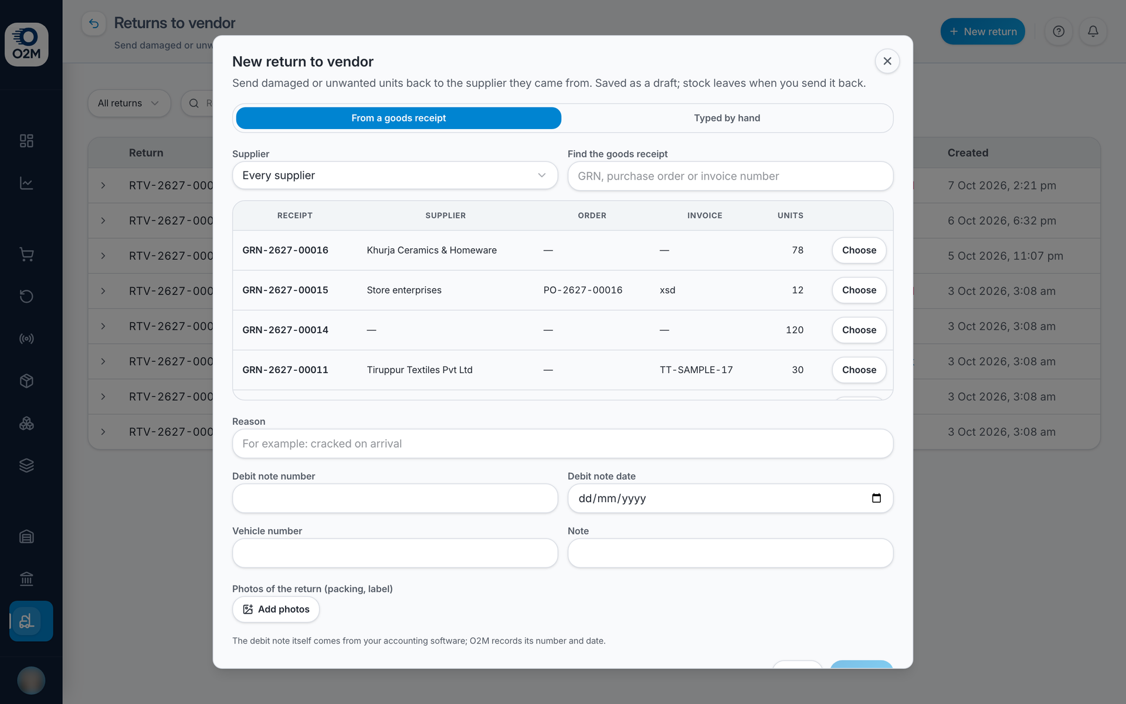Open the circular returns arrow icon in sidebar
The image size is (1126, 704).
click(x=26, y=296)
